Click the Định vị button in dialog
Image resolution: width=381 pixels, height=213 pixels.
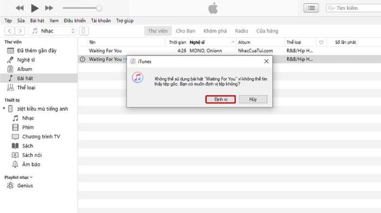tap(220, 99)
